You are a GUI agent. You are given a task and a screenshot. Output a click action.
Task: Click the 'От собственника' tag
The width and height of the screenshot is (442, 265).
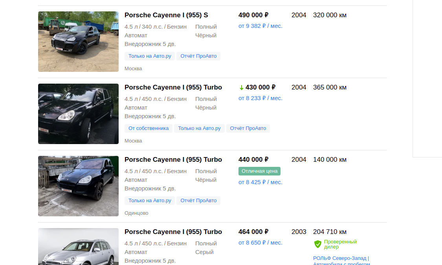[149, 128]
